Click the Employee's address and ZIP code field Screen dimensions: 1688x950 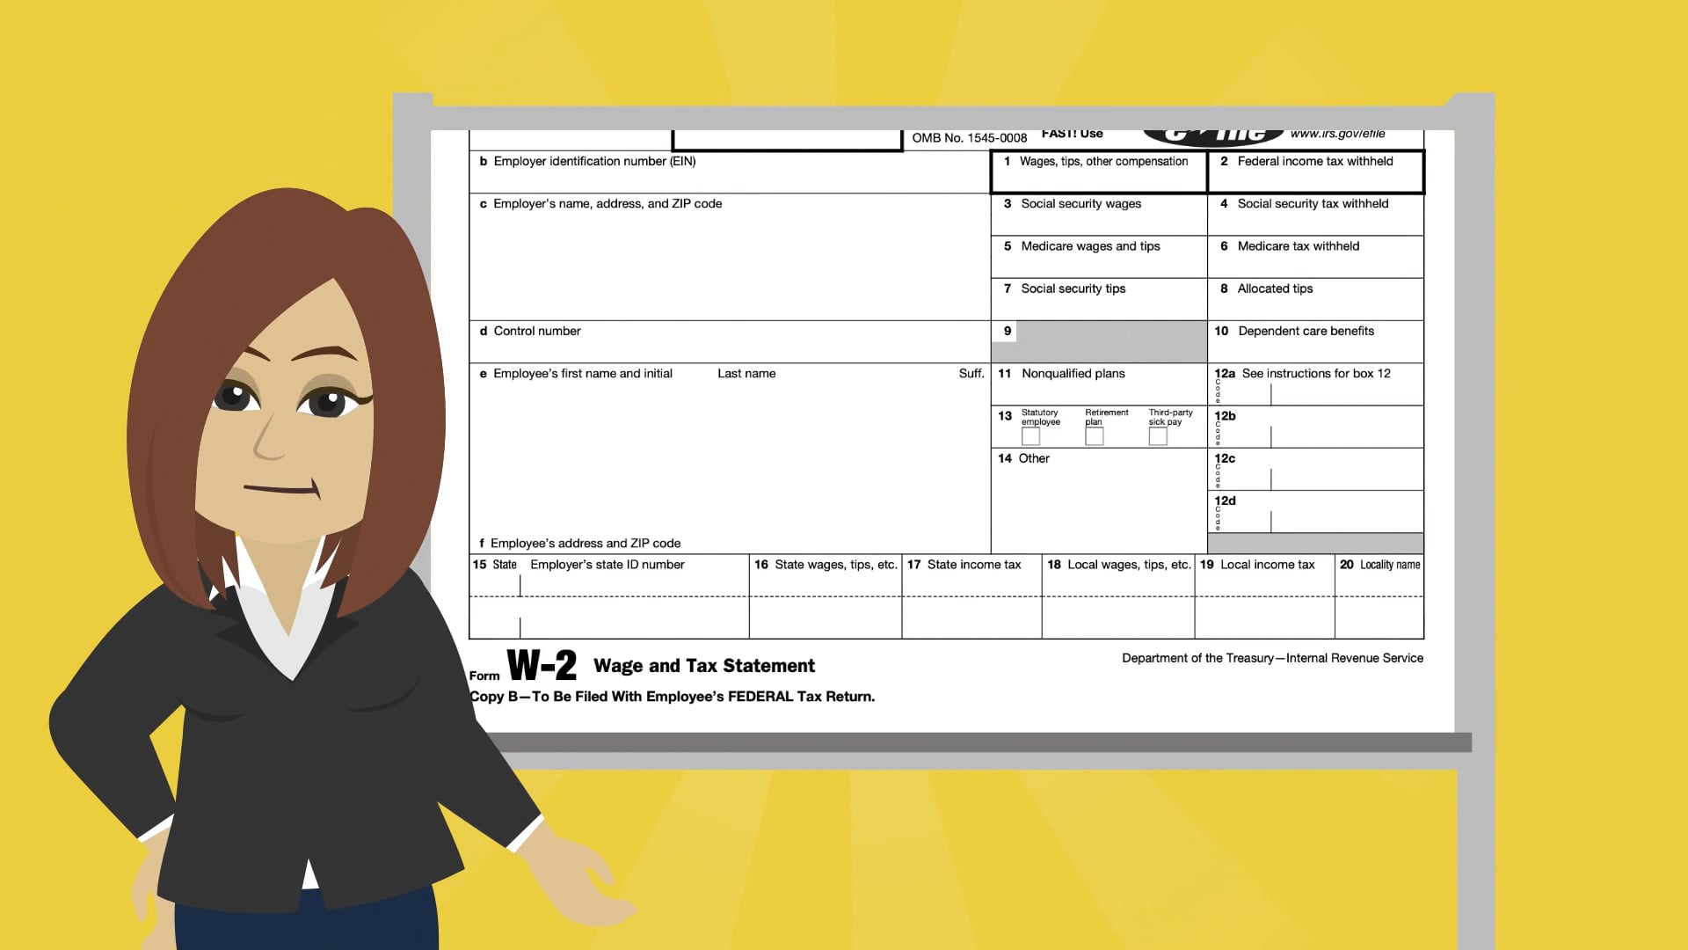coord(580,543)
